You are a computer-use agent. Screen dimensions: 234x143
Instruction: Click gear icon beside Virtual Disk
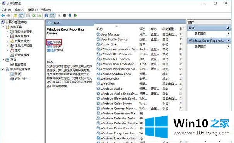tap(98, 44)
